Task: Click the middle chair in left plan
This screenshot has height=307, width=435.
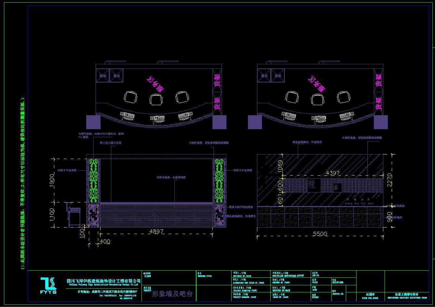Action: click(156, 99)
